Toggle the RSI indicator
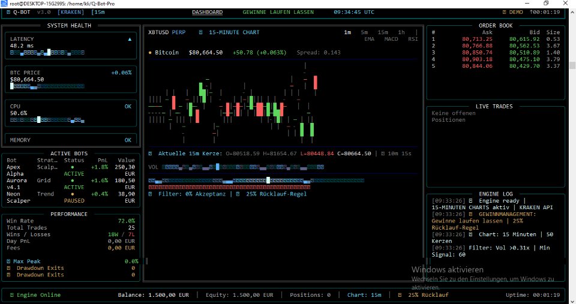576x304 pixels. coord(413,39)
